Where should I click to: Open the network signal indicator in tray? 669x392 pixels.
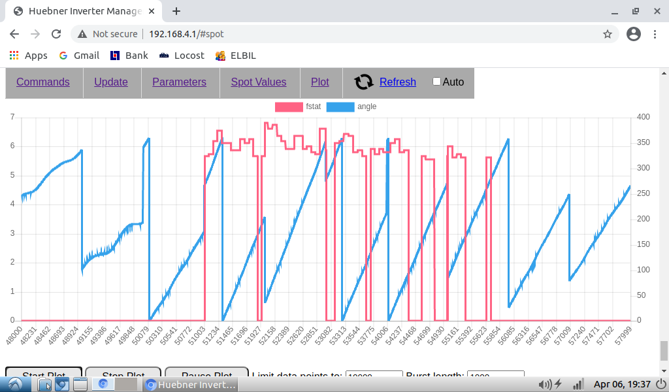pos(577,384)
